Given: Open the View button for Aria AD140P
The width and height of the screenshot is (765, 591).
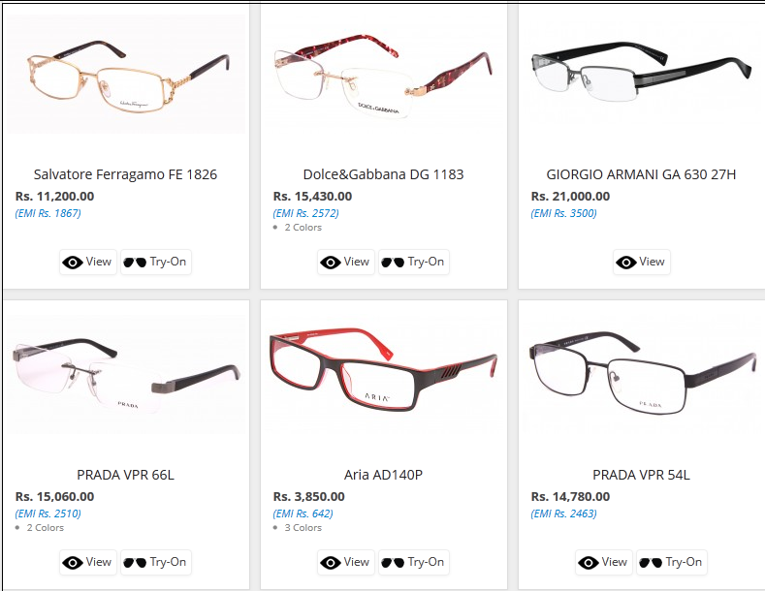Looking at the screenshot, I should 346,562.
